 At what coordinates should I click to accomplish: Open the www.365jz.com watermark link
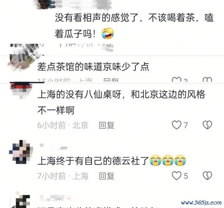pos(201,202)
